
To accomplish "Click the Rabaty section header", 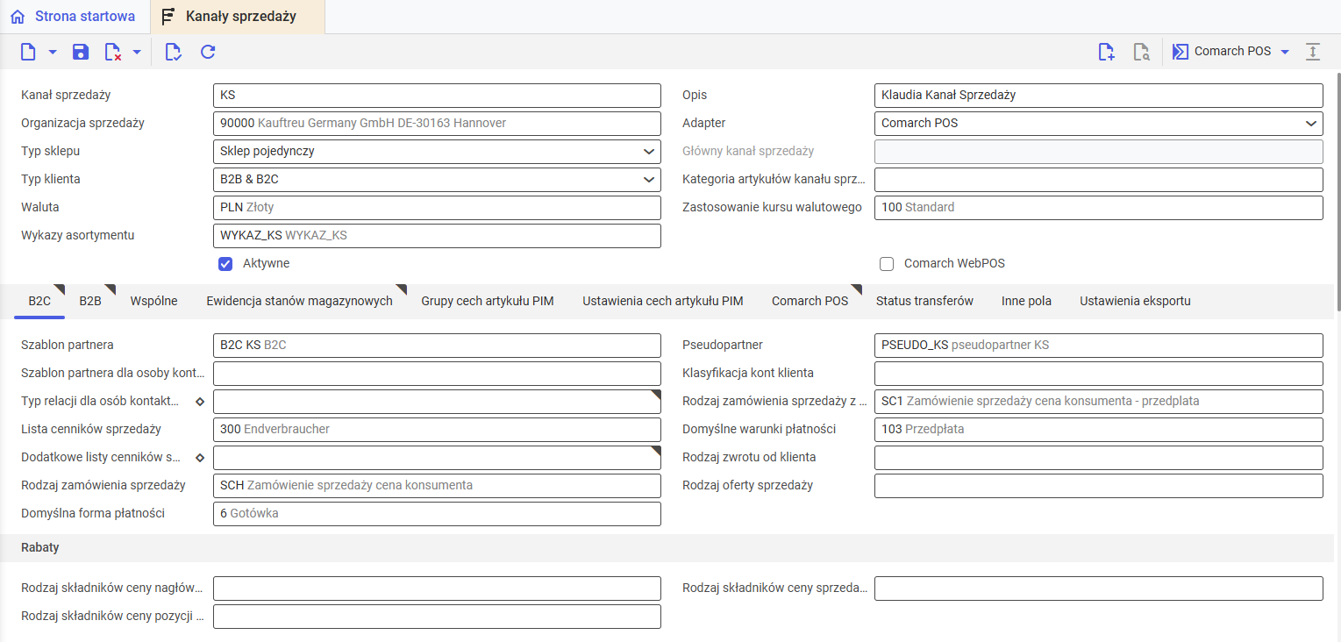I will click(667, 547).
